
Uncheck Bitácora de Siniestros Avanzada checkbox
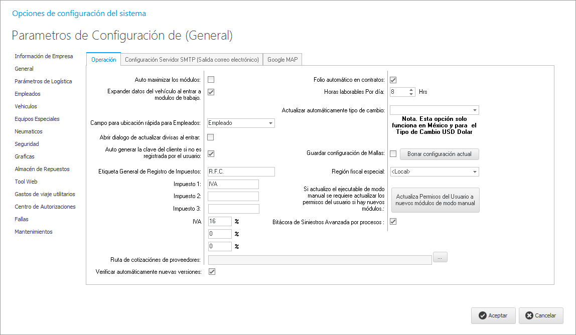point(393,222)
